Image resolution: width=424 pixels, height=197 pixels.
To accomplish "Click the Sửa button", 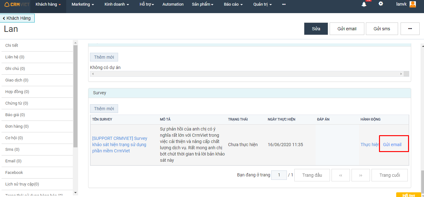I will (316, 29).
